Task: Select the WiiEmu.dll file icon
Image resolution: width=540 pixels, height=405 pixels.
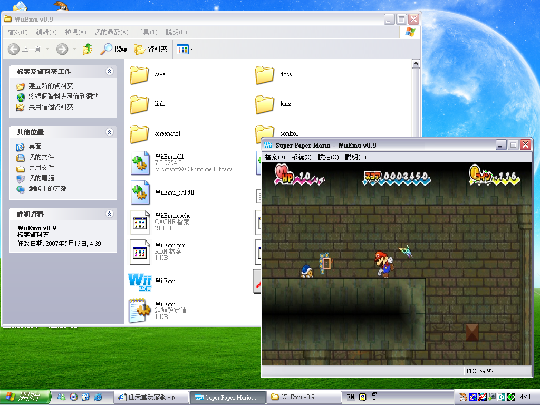Action: point(140,163)
